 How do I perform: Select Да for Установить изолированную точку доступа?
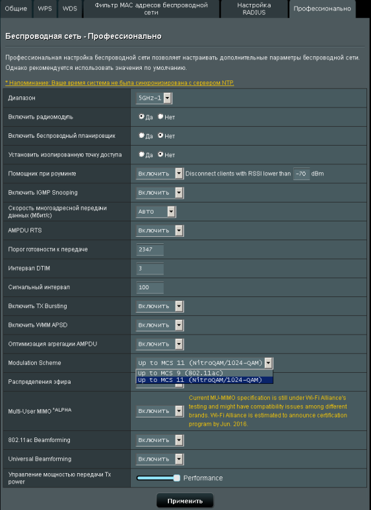point(142,154)
